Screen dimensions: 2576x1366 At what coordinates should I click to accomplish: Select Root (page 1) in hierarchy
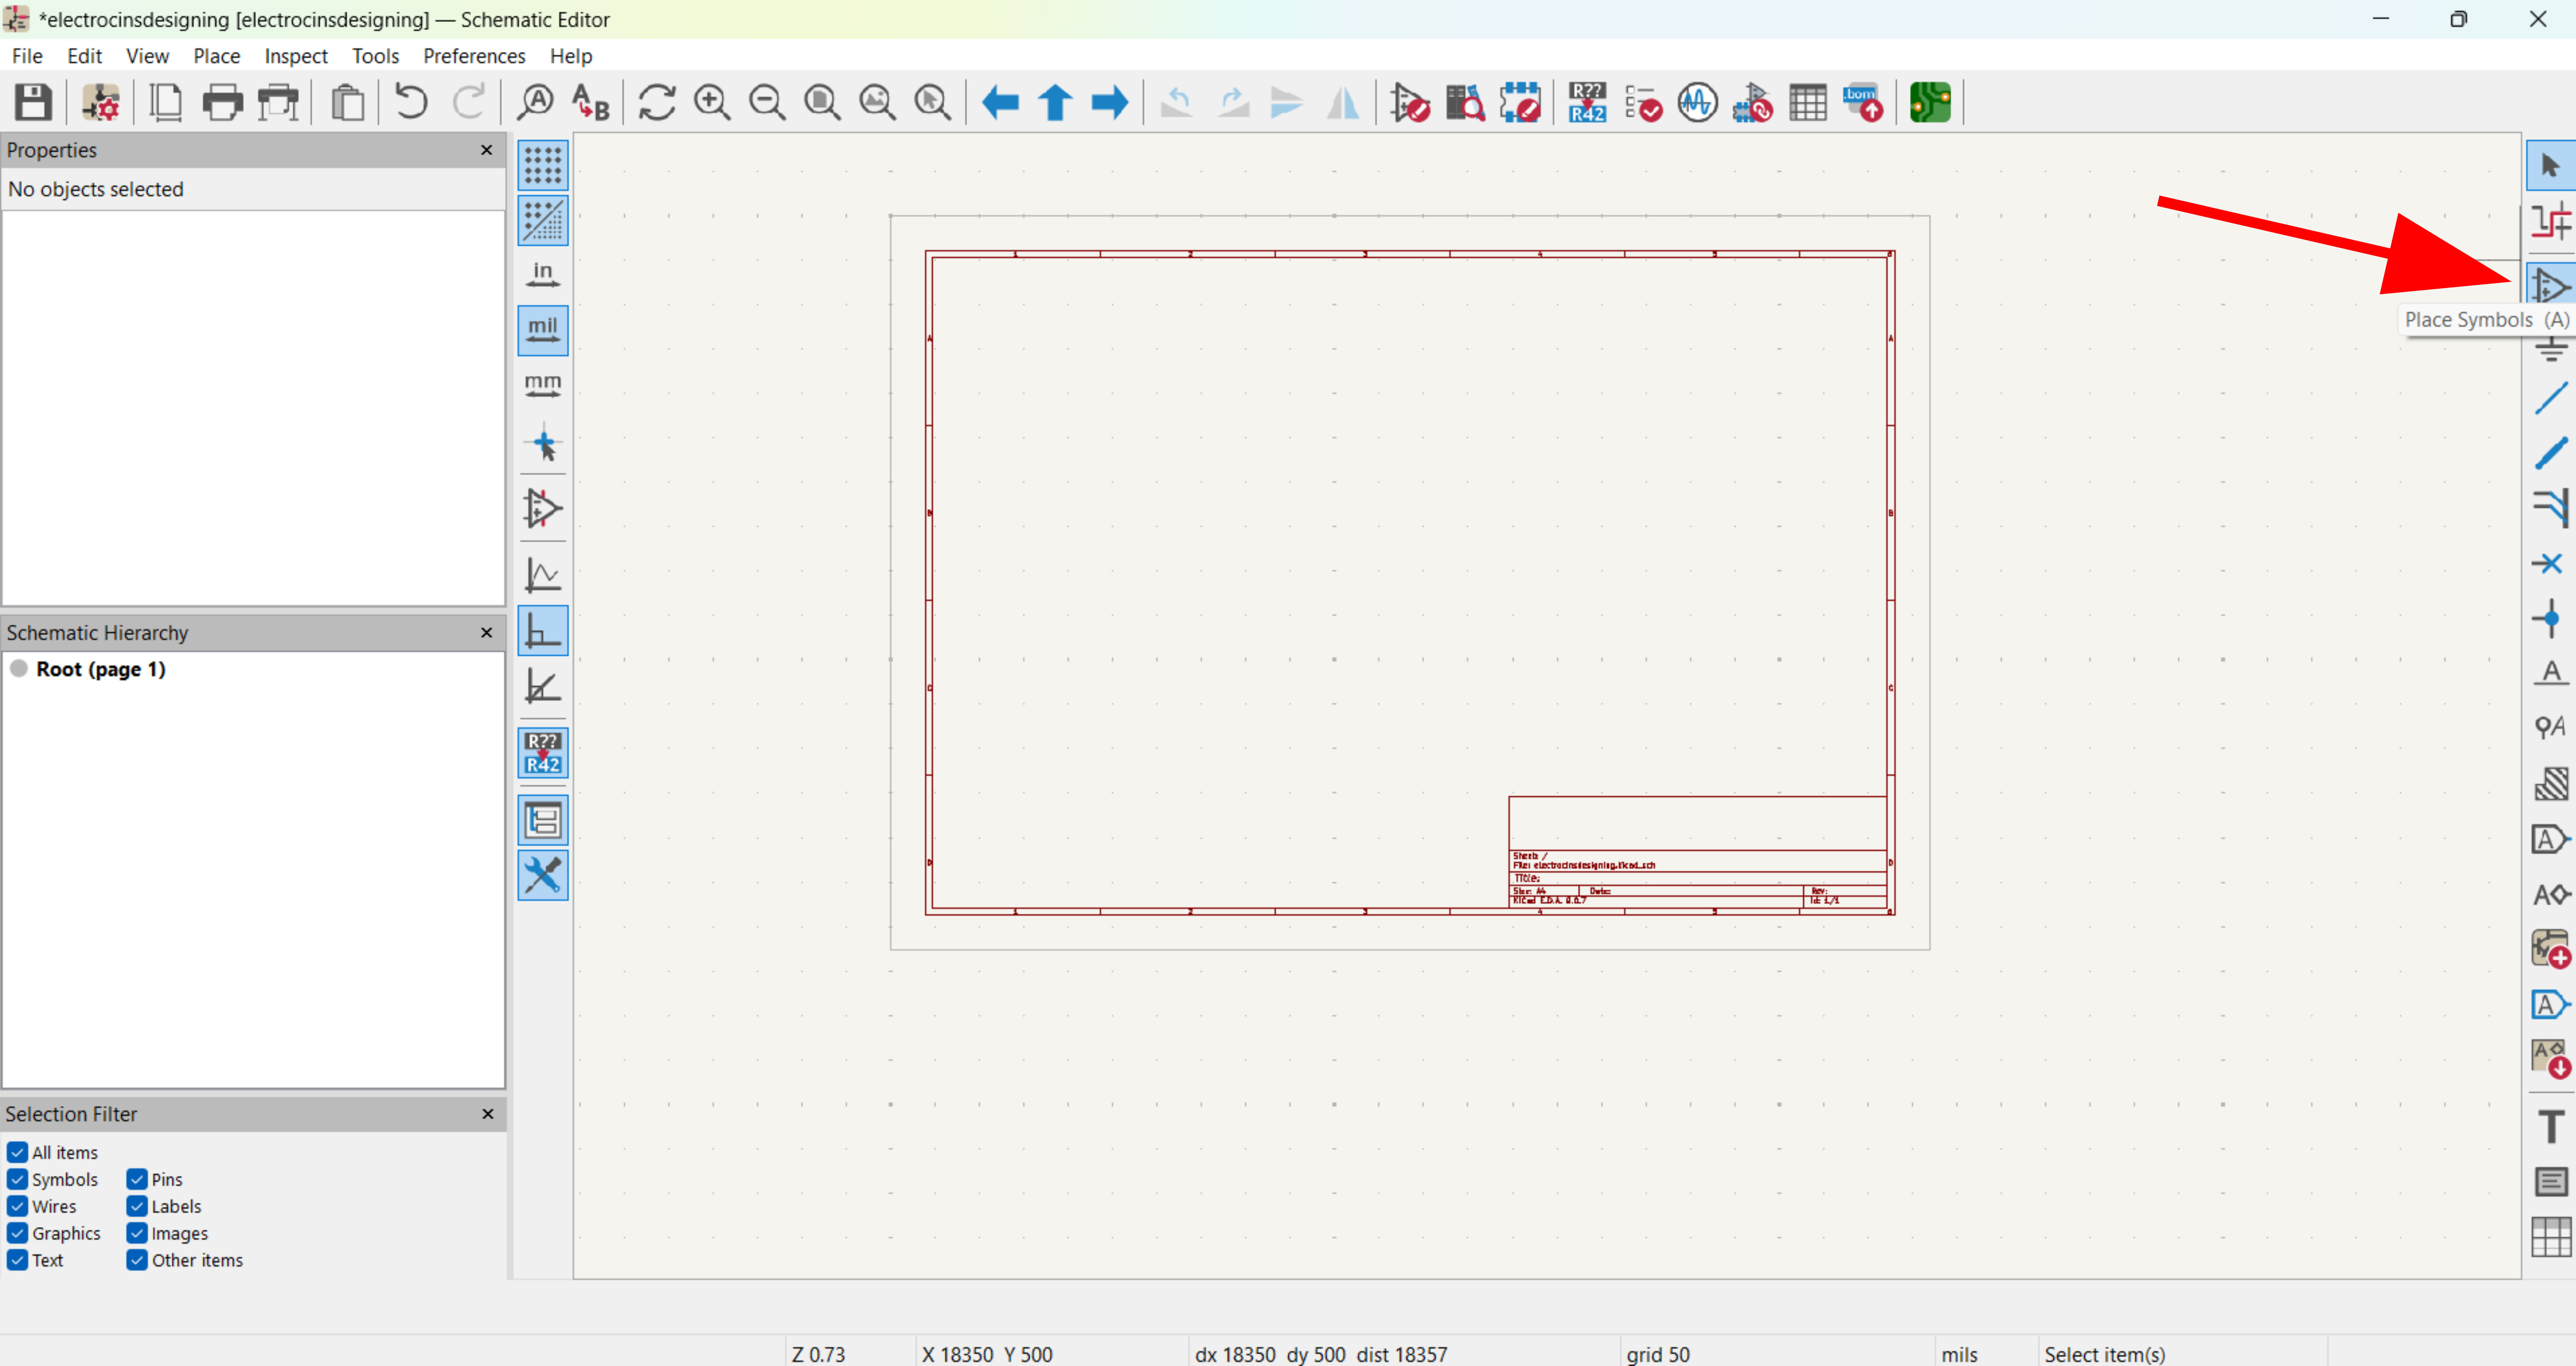(100, 669)
